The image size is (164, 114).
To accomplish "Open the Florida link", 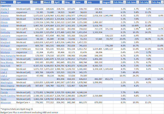I will click(x=4, y=92).
